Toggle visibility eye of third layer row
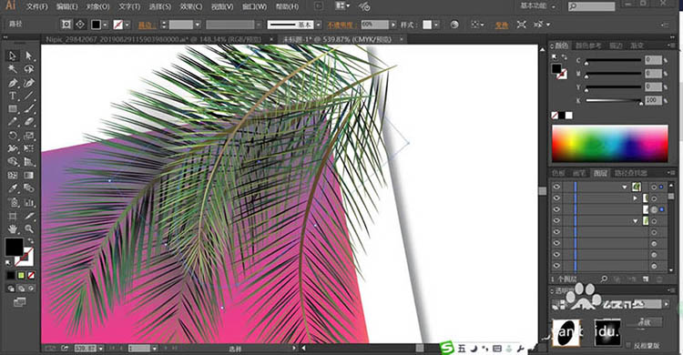The image size is (683, 355). [556, 209]
